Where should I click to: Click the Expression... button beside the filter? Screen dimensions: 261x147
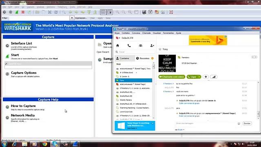tap(81, 18)
